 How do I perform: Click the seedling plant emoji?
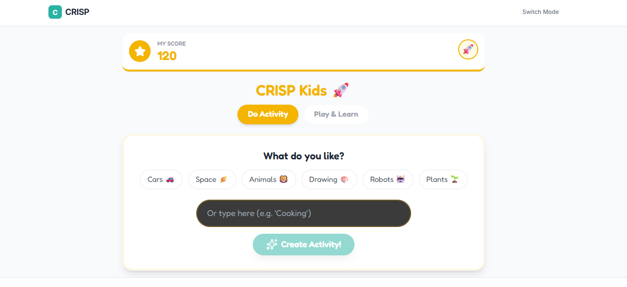pyautogui.click(x=455, y=179)
